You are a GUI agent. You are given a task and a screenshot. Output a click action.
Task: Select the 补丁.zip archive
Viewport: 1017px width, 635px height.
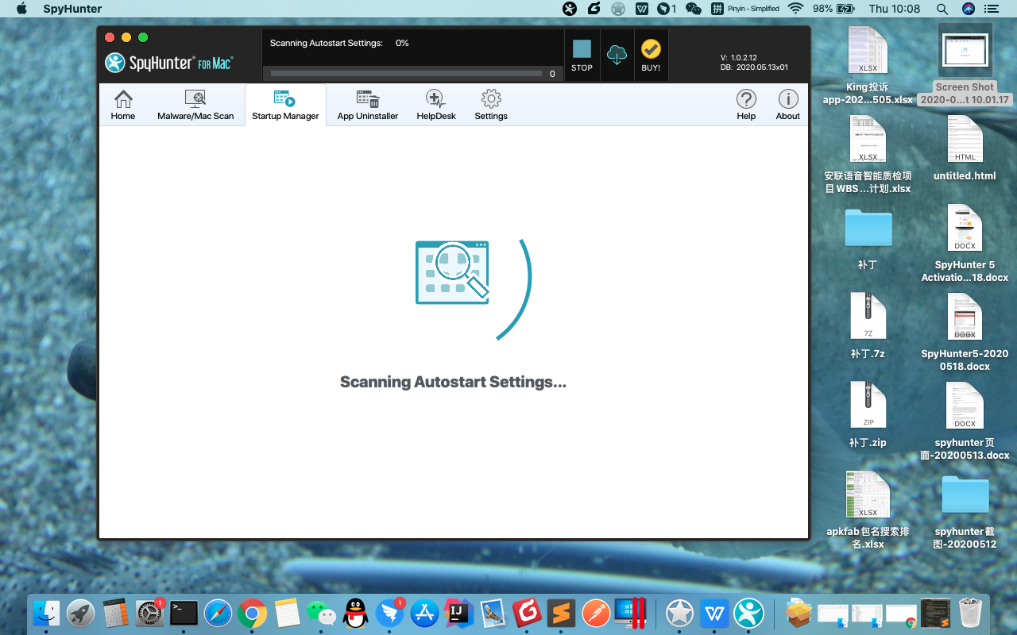pos(868,415)
